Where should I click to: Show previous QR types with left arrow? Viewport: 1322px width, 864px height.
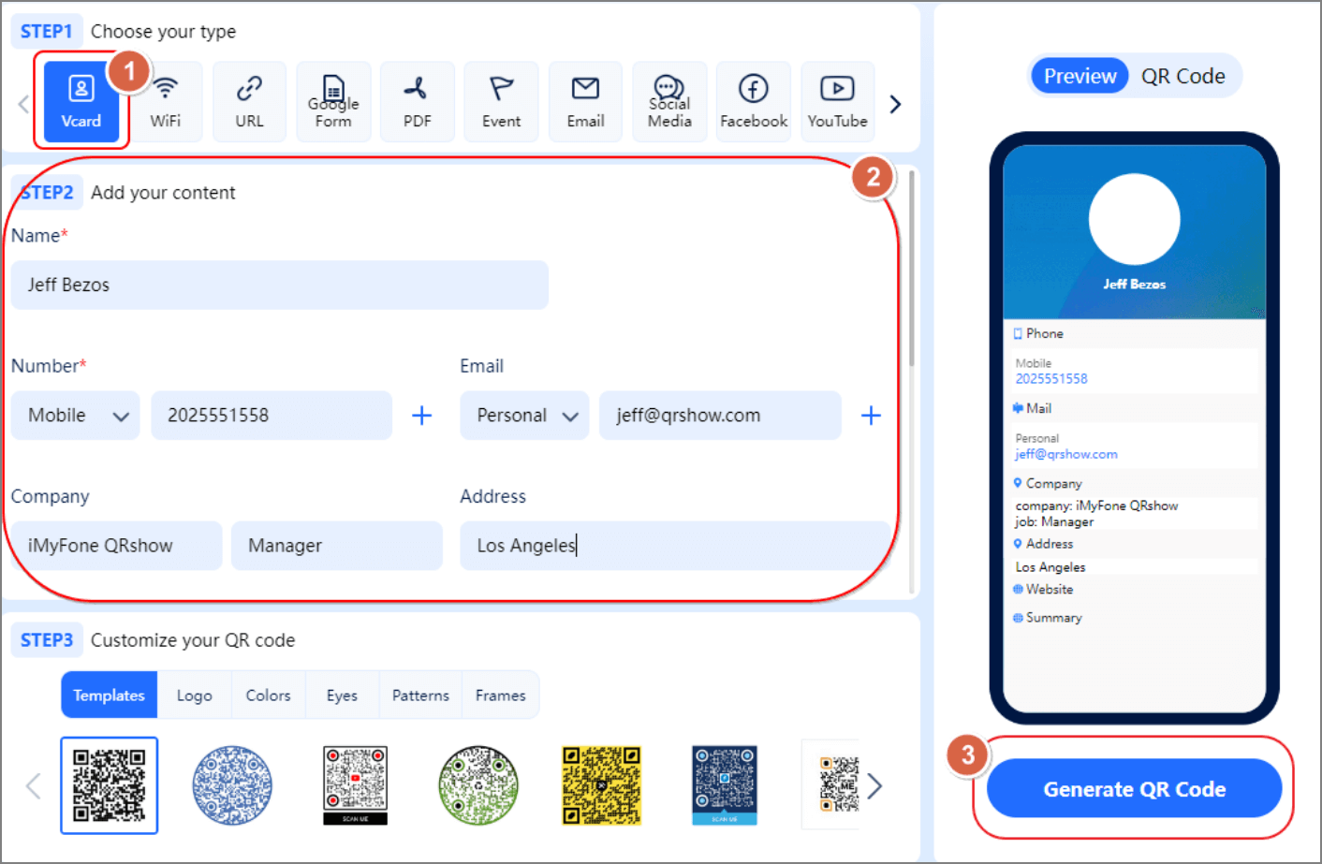pos(23,103)
